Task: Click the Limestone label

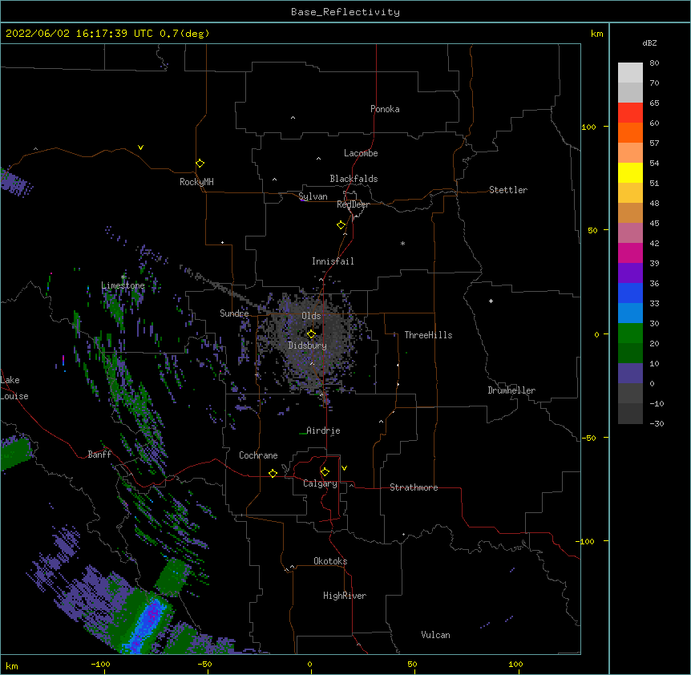Action: pyautogui.click(x=123, y=285)
